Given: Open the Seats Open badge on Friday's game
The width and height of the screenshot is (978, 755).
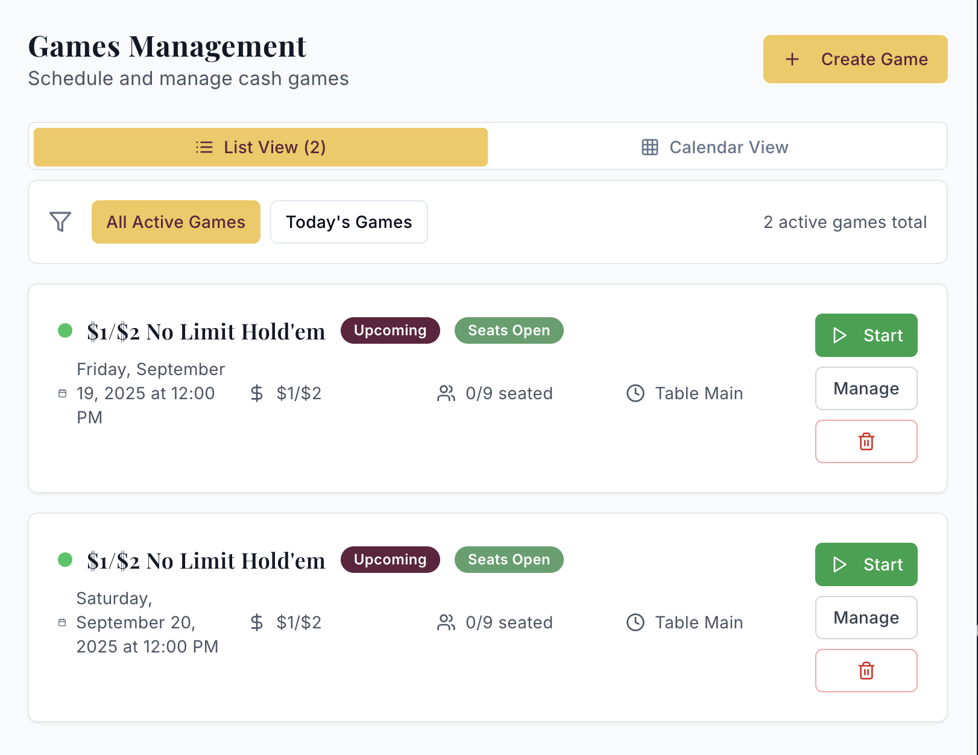Looking at the screenshot, I should tap(508, 330).
